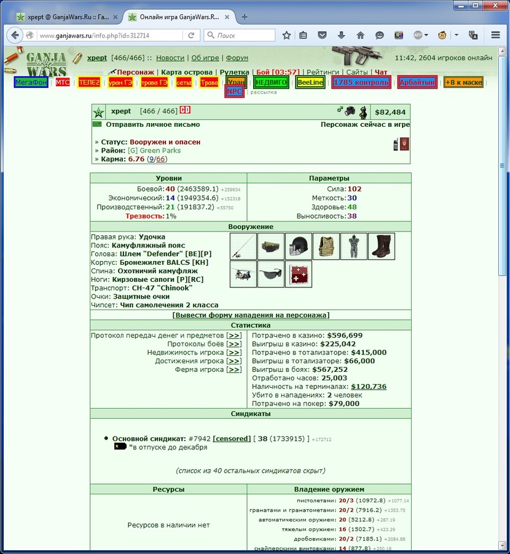Image resolution: width=510 pixels, height=554 pixels.
Task: Open the Firefox hamburger menu
Action: [495, 35]
